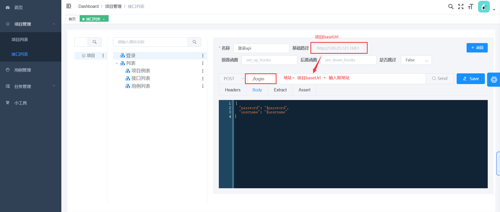Click the Send button
Viewport: 500px width, 212px height.
click(x=440, y=79)
